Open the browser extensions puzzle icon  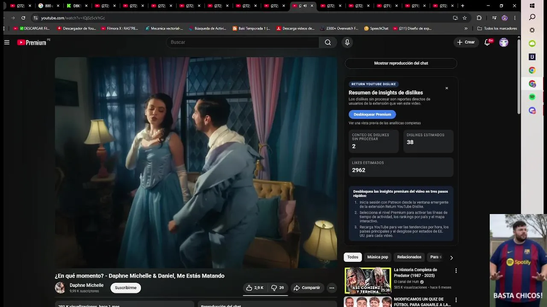(x=479, y=18)
